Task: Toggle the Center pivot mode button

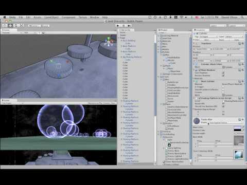Action: coord(33,26)
